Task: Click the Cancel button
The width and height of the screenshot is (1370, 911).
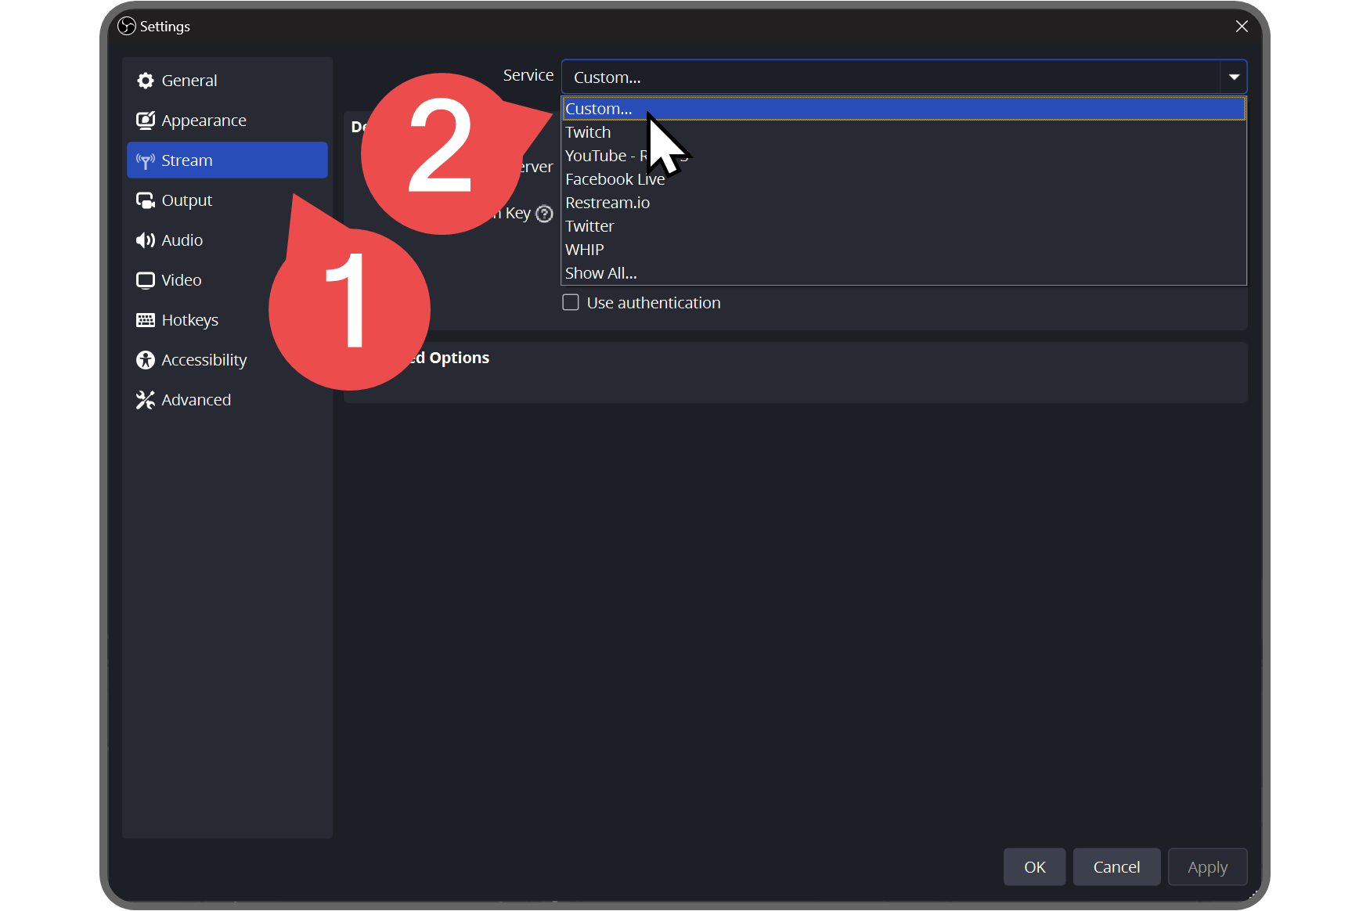Action: (1116, 867)
